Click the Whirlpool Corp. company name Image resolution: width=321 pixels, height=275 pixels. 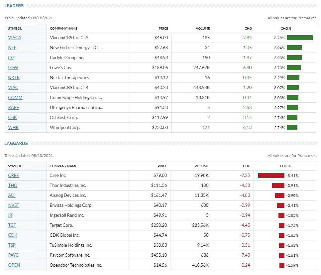(65, 127)
